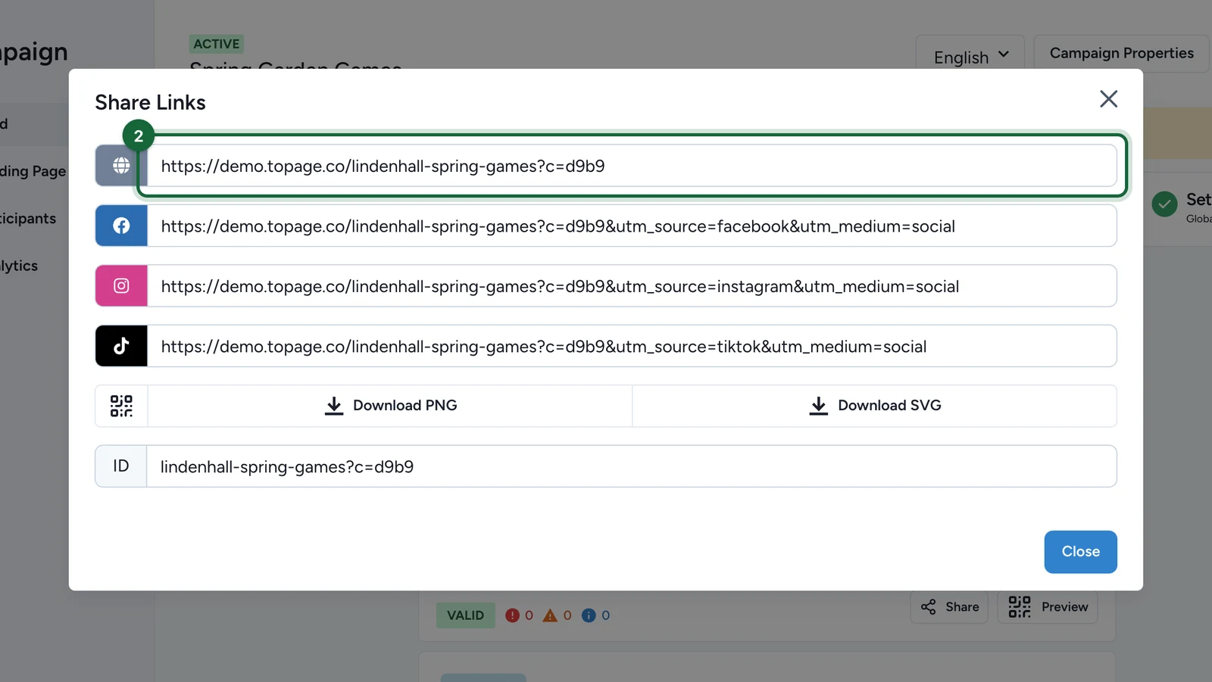Click the QR code icon in the download row
1212x682 pixels.
pos(121,406)
